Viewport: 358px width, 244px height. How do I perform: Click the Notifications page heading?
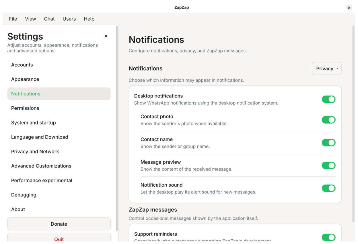(x=156, y=40)
